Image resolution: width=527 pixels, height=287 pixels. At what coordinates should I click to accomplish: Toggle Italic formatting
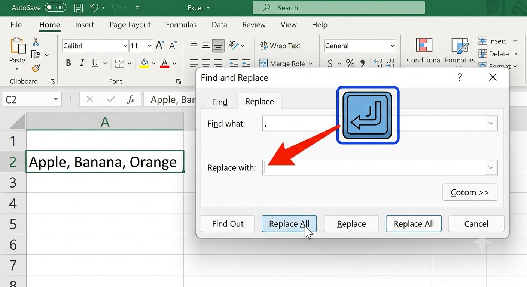pos(82,63)
